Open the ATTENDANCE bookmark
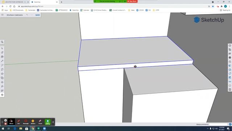 pos(62,10)
